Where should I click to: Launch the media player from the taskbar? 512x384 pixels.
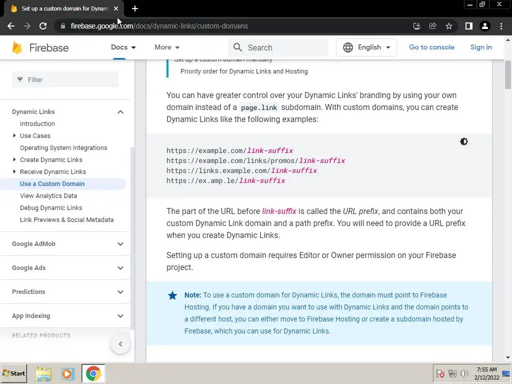click(68, 373)
